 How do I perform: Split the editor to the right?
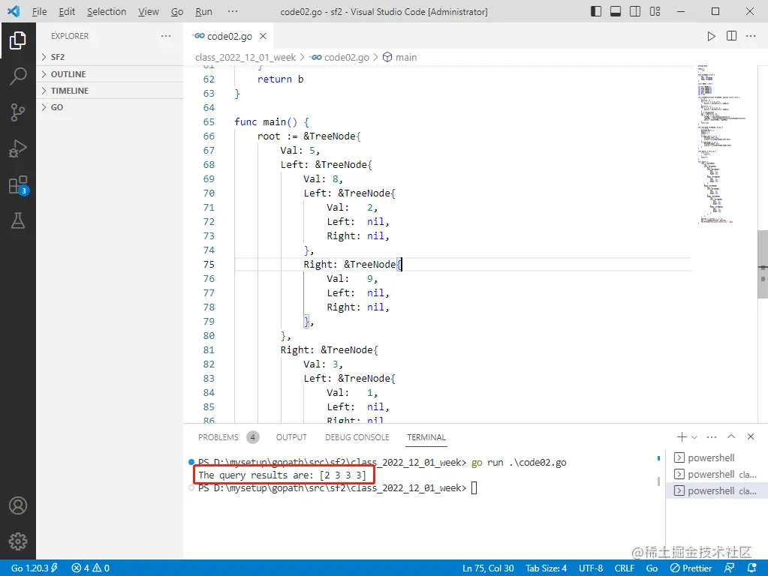click(x=731, y=36)
